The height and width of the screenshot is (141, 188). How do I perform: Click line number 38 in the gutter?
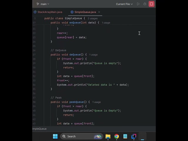(x=34, y=102)
